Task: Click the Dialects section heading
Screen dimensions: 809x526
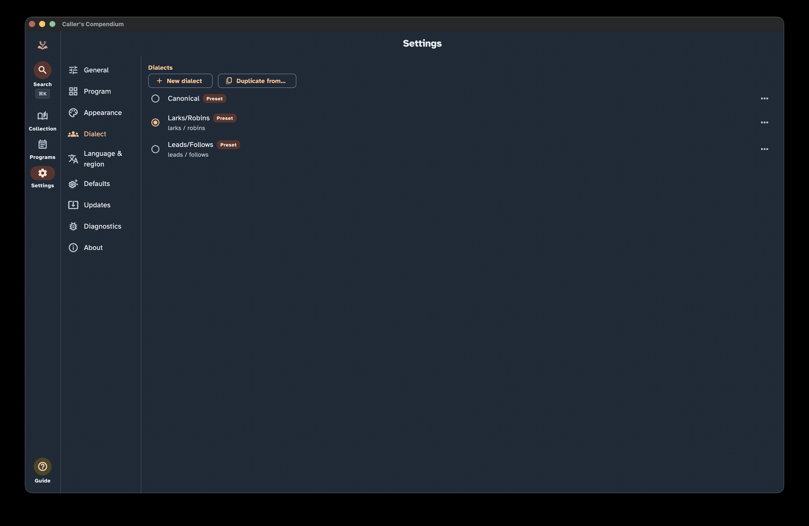Action: [160, 67]
